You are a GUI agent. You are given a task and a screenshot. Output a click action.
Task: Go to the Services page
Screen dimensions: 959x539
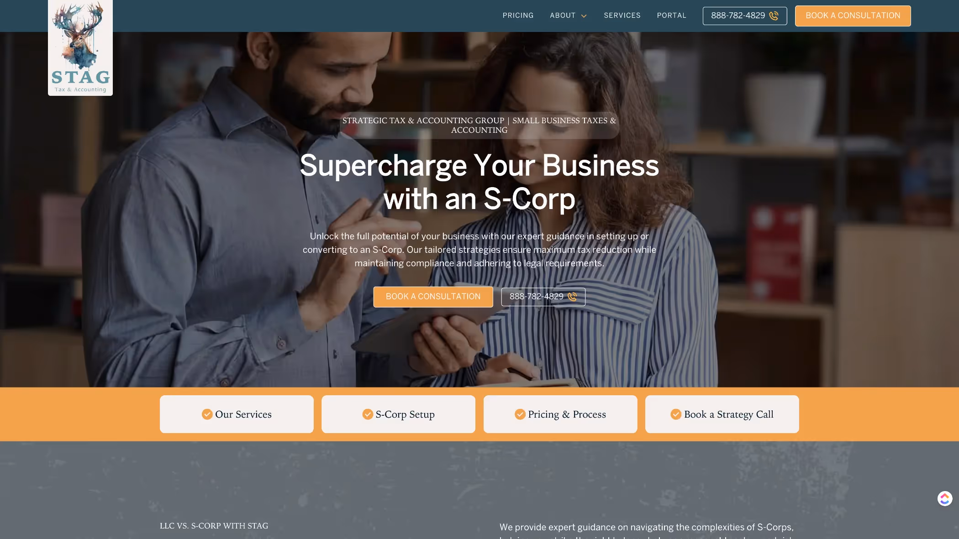tap(622, 16)
